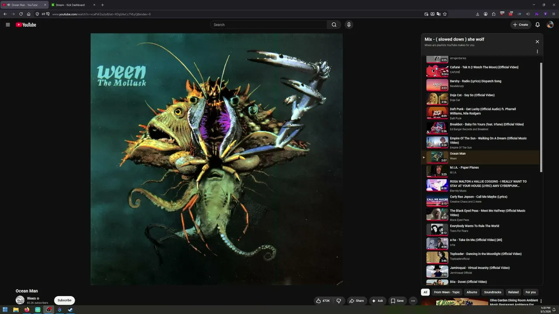Open the YouTube guide hamburger menu
This screenshot has height=314, width=559.
7,25
